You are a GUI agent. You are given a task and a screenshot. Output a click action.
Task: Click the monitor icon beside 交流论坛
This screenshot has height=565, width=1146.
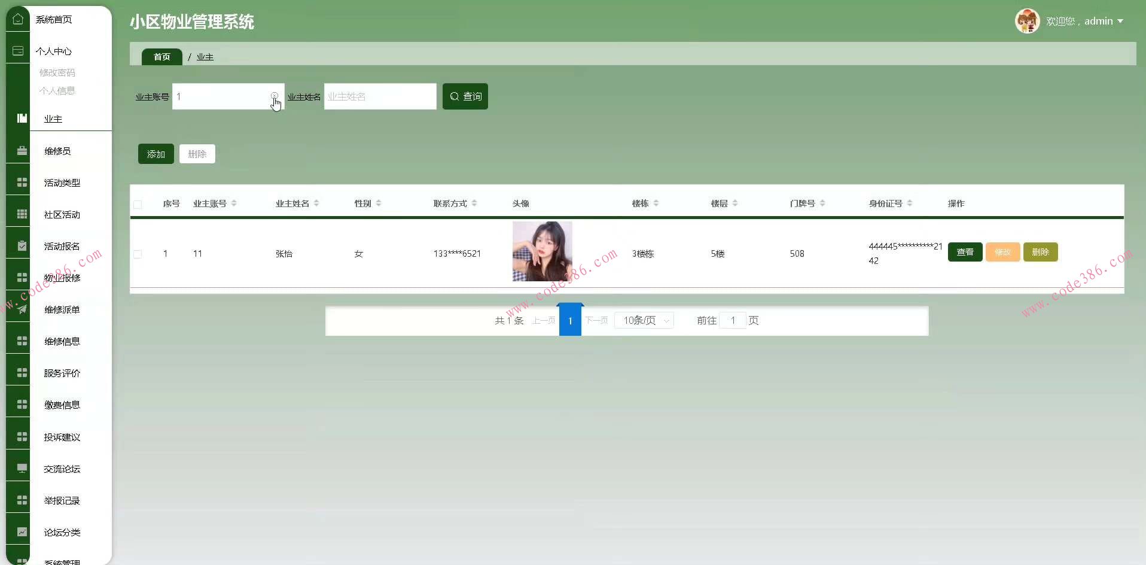pos(22,468)
